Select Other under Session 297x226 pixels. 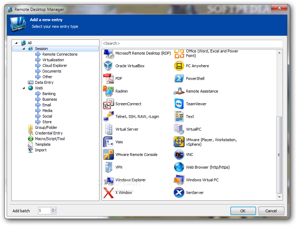(x=47, y=77)
